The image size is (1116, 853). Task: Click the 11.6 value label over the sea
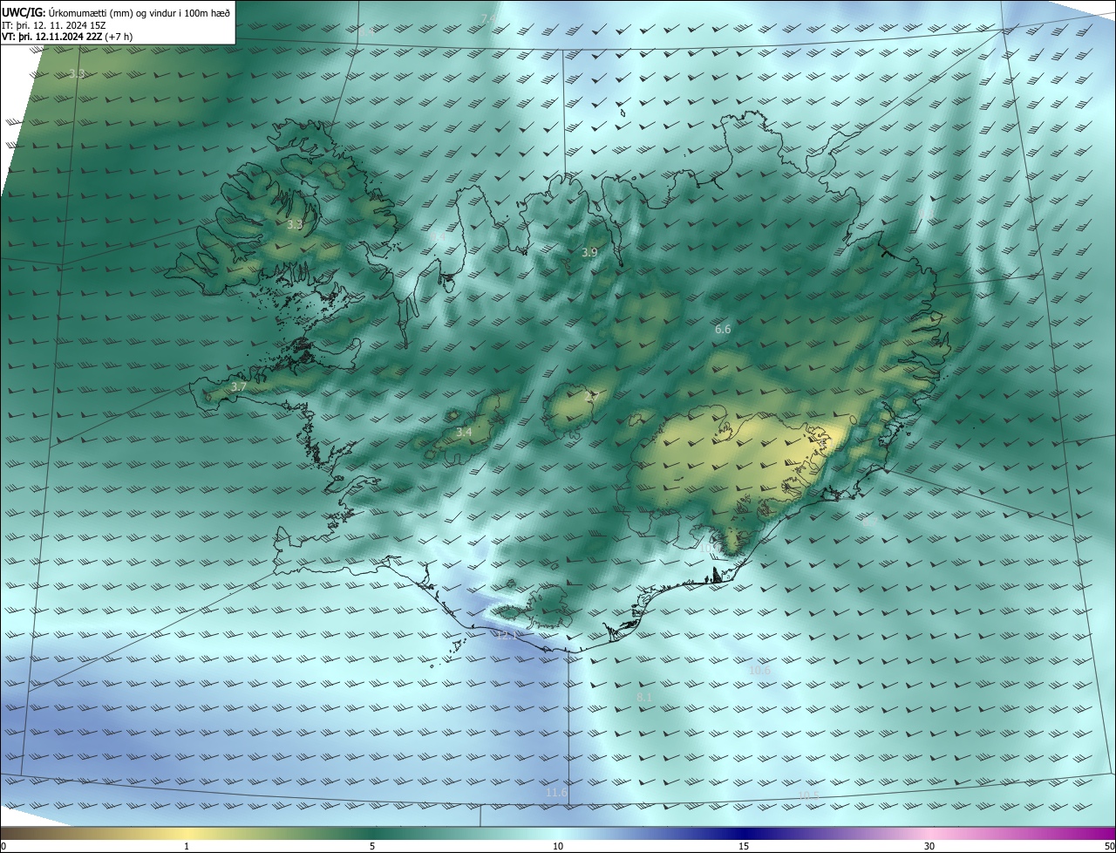(x=556, y=792)
